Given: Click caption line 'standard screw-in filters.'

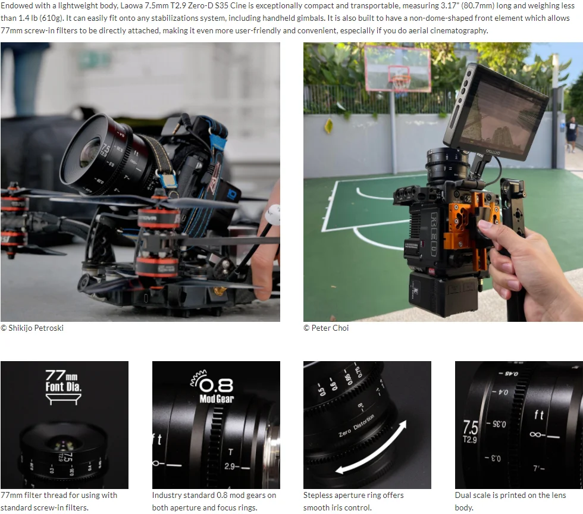Looking at the screenshot, I should [x=45, y=507].
